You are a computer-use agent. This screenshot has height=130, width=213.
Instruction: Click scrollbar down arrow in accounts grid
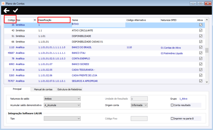click(207, 82)
